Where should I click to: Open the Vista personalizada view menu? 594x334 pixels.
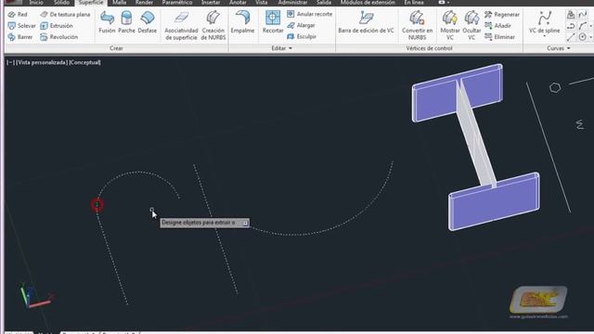(x=42, y=62)
